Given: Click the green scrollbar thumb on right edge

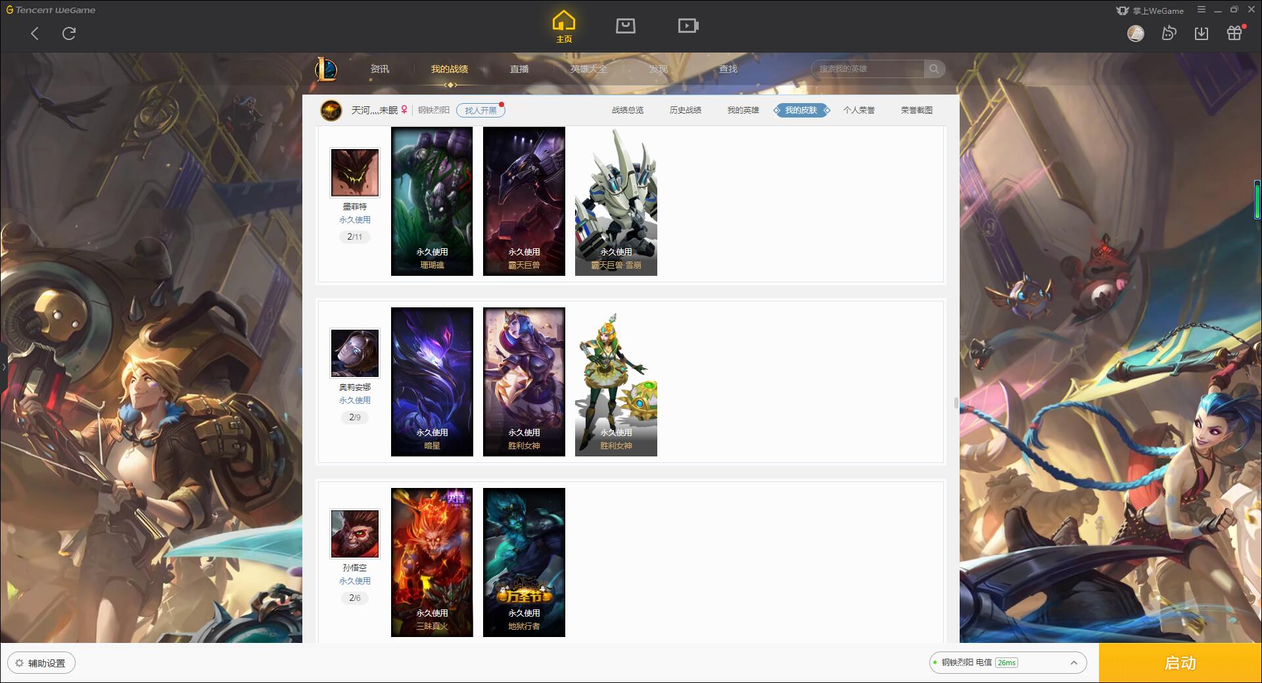Looking at the screenshot, I should pos(1257,199).
